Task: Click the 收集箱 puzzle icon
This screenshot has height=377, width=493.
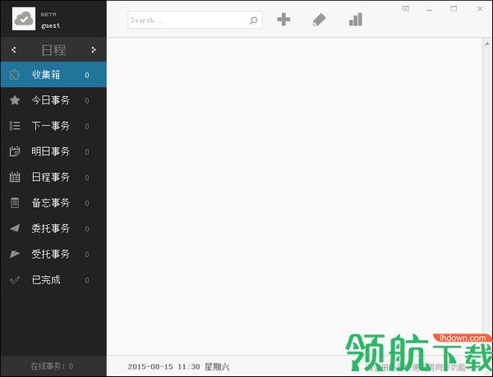Action: pyautogui.click(x=15, y=75)
